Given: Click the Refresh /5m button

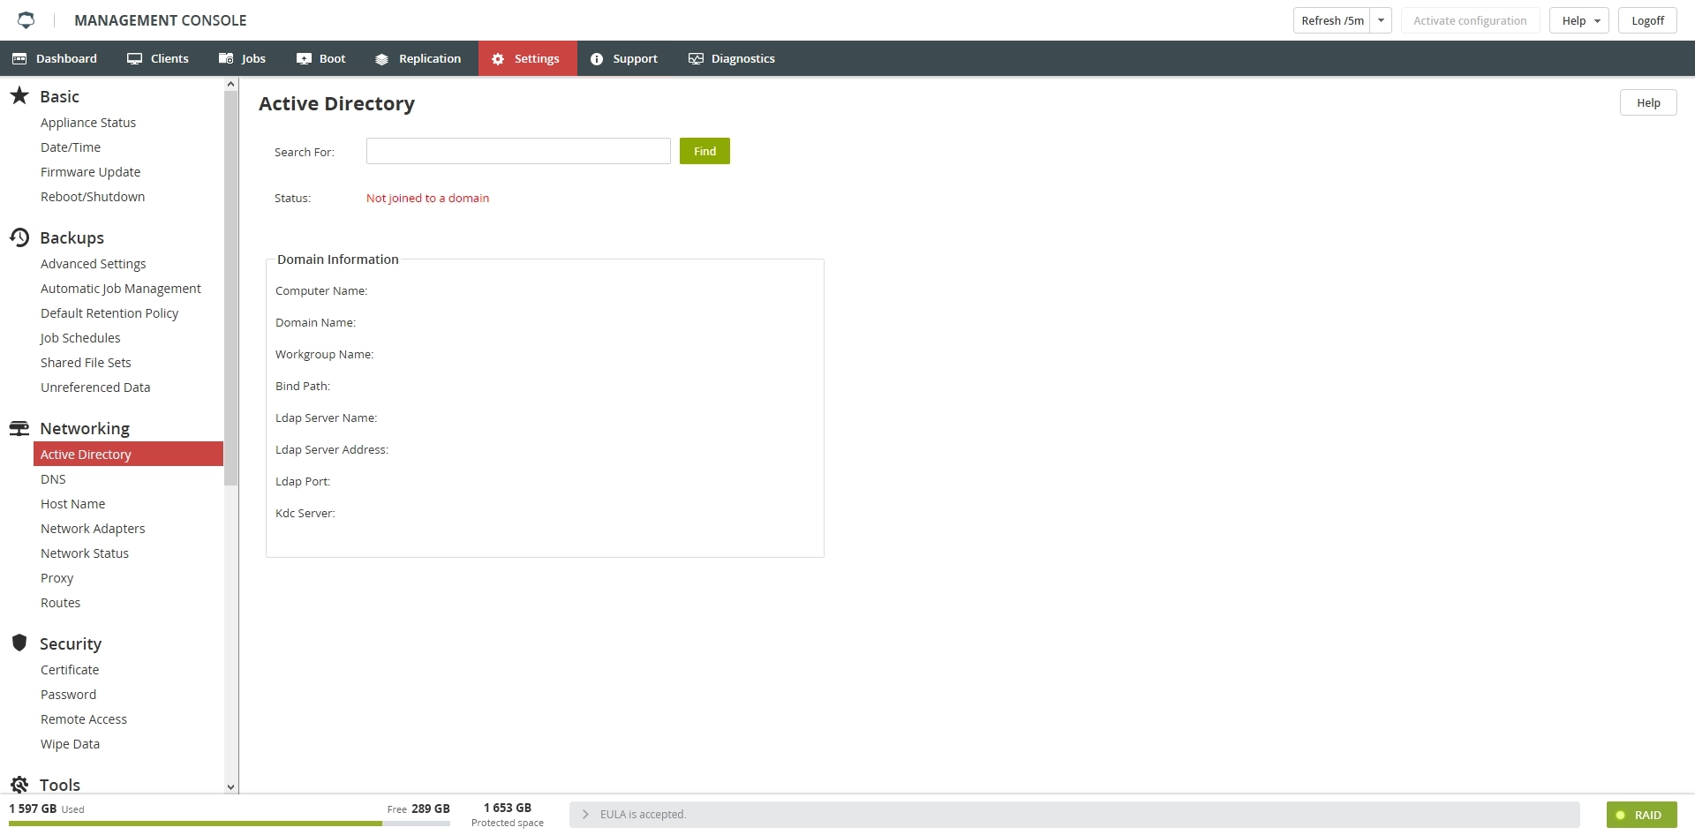Looking at the screenshot, I should [1332, 20].
